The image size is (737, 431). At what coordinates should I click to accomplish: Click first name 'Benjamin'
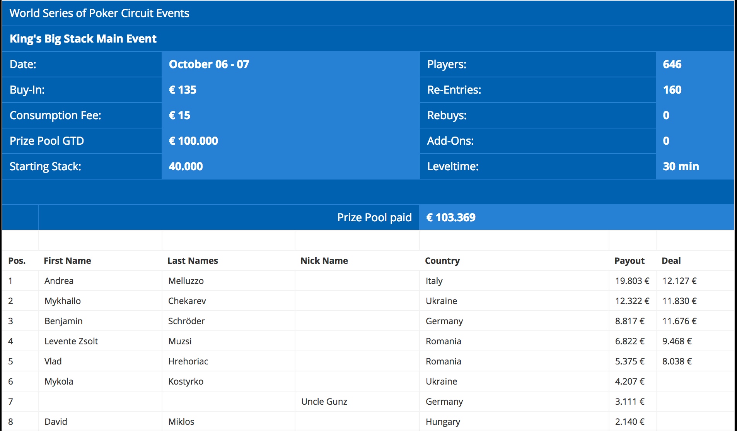(63, 321)
